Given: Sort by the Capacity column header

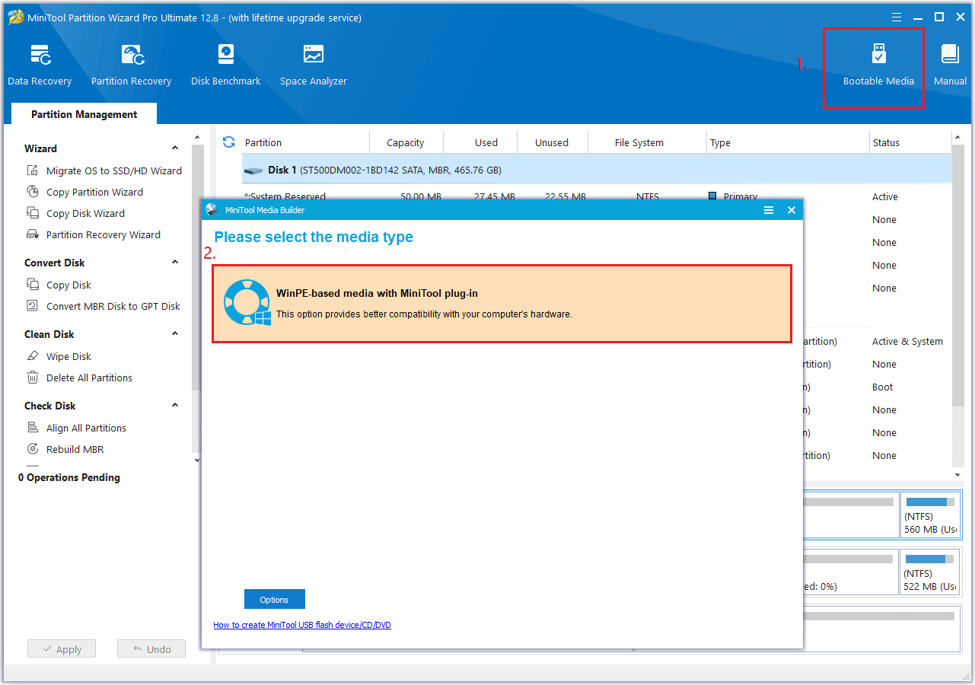Looking at the screenshot, I should [x=405, y=142].
